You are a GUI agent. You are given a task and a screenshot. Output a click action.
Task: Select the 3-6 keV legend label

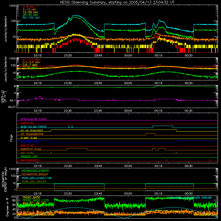(x=28, y=7)
